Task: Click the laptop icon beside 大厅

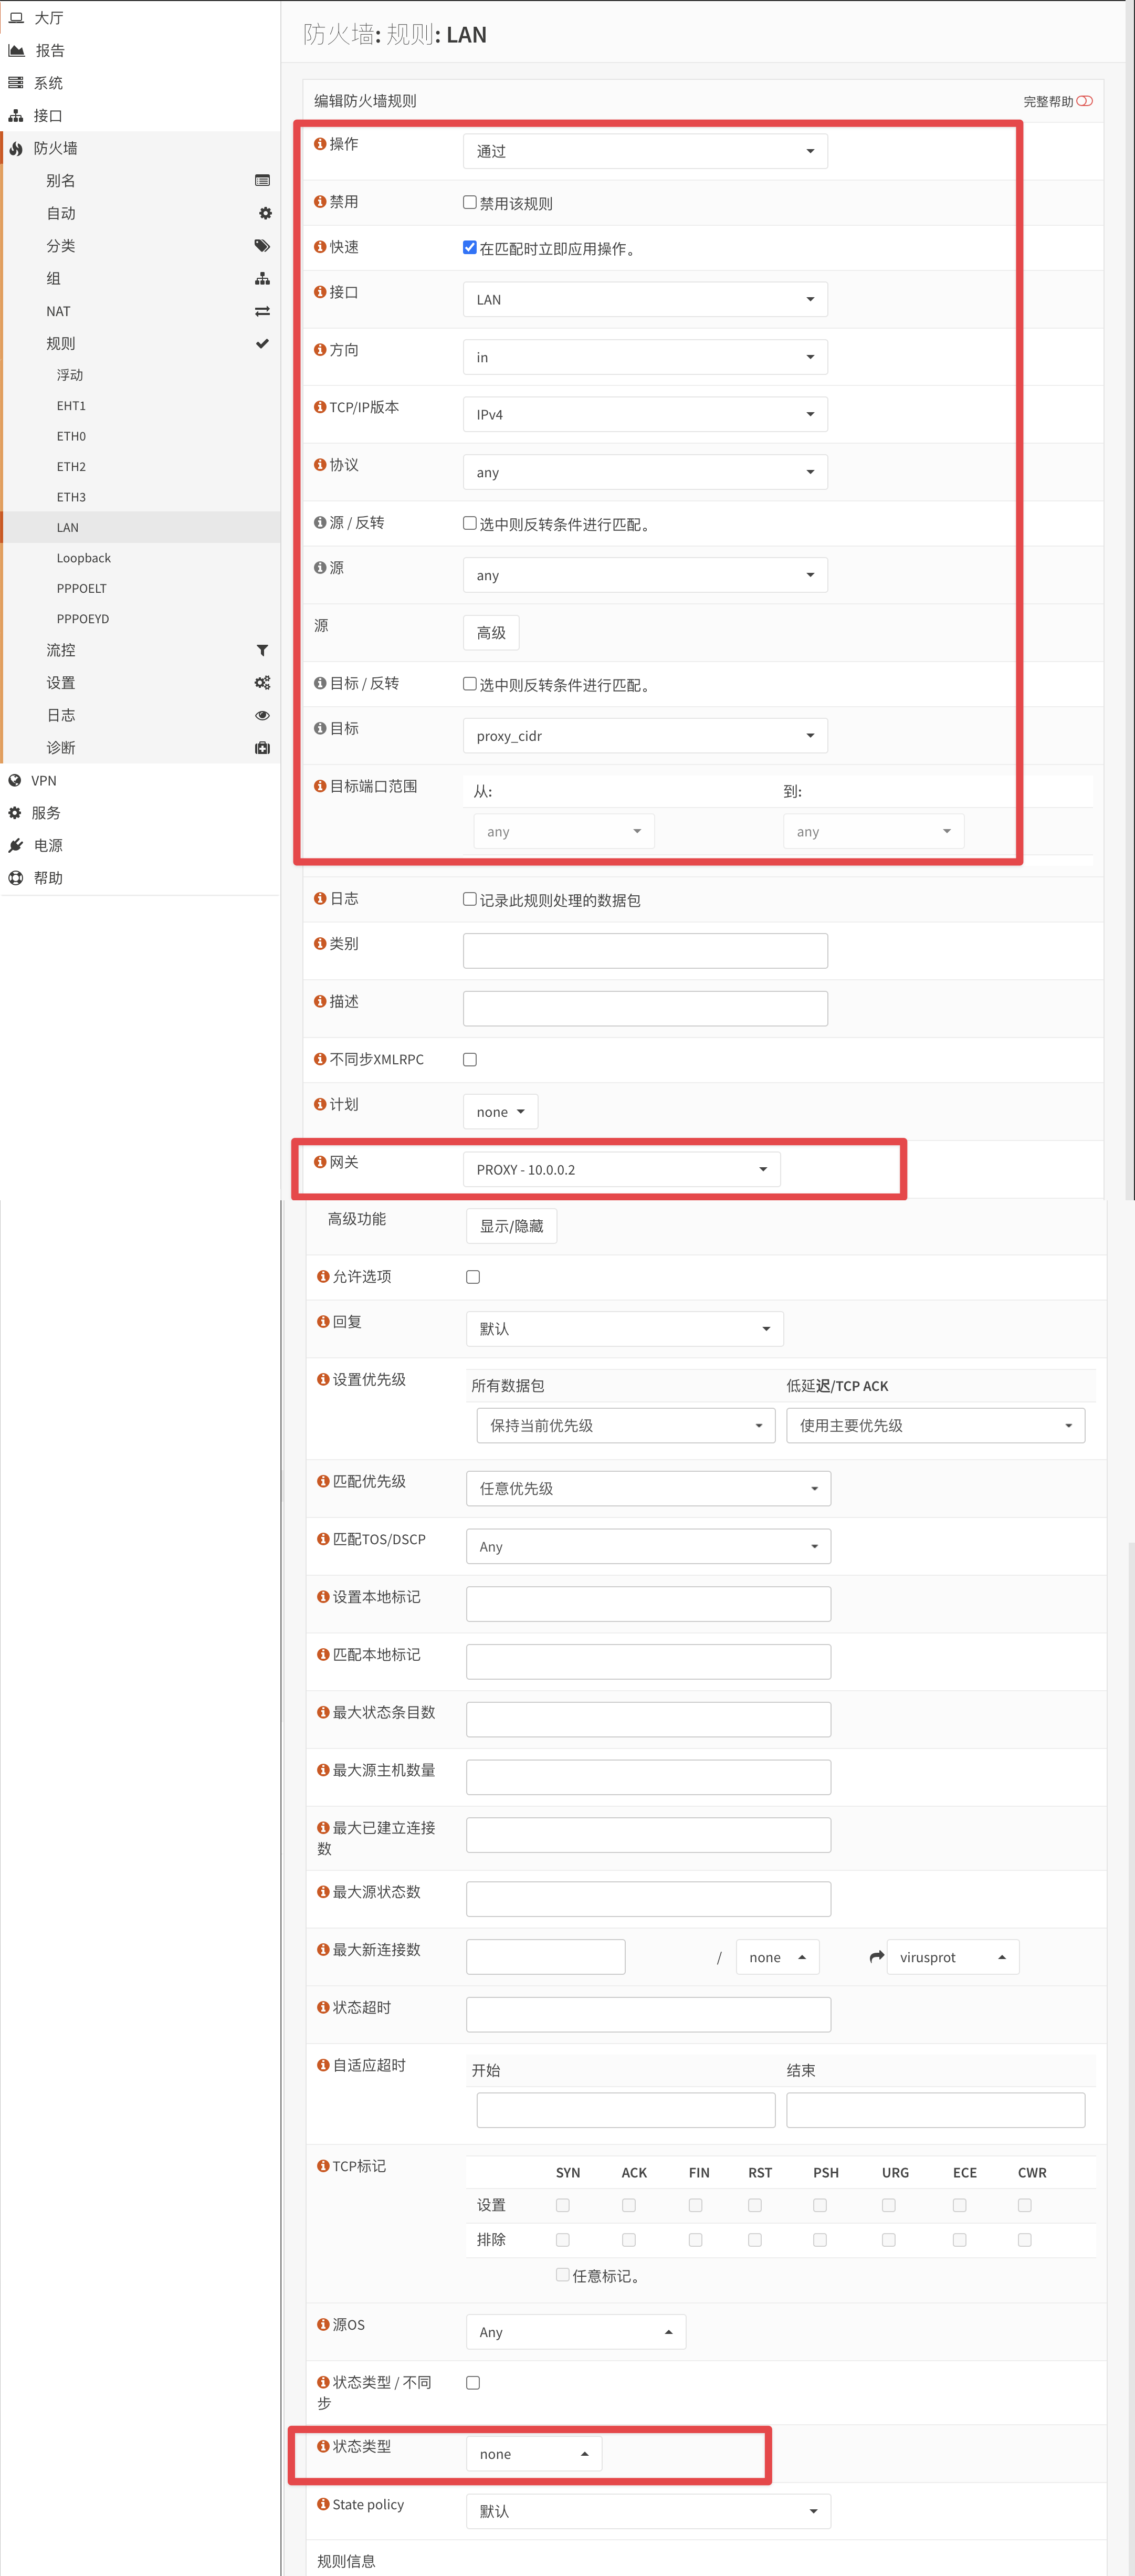Action: pos(16,18)
